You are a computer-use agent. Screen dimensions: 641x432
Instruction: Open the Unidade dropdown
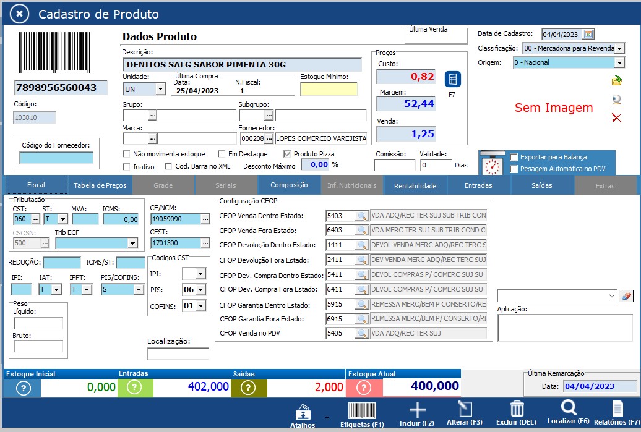point(160,89)
